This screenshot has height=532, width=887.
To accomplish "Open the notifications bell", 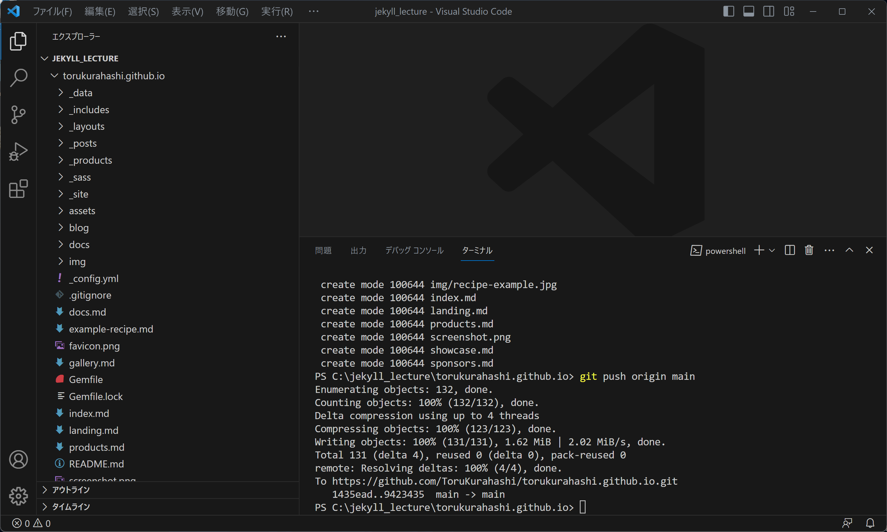I will [870, 523].
